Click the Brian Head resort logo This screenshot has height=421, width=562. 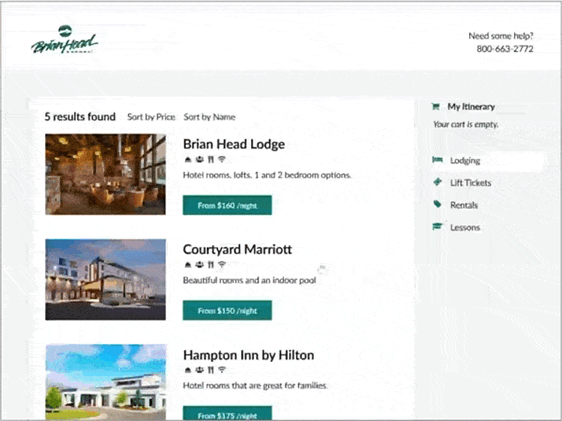tap(64, 40)
